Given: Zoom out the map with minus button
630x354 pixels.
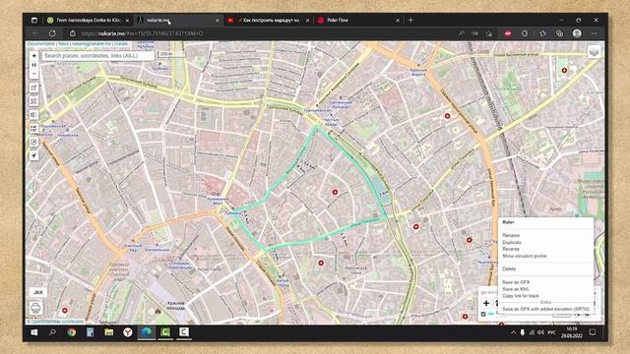Looking at the screenshot, I should click(34, 74).
